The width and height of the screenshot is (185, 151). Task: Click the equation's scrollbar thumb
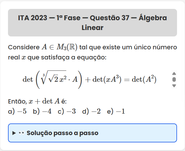tap(174, 80)
